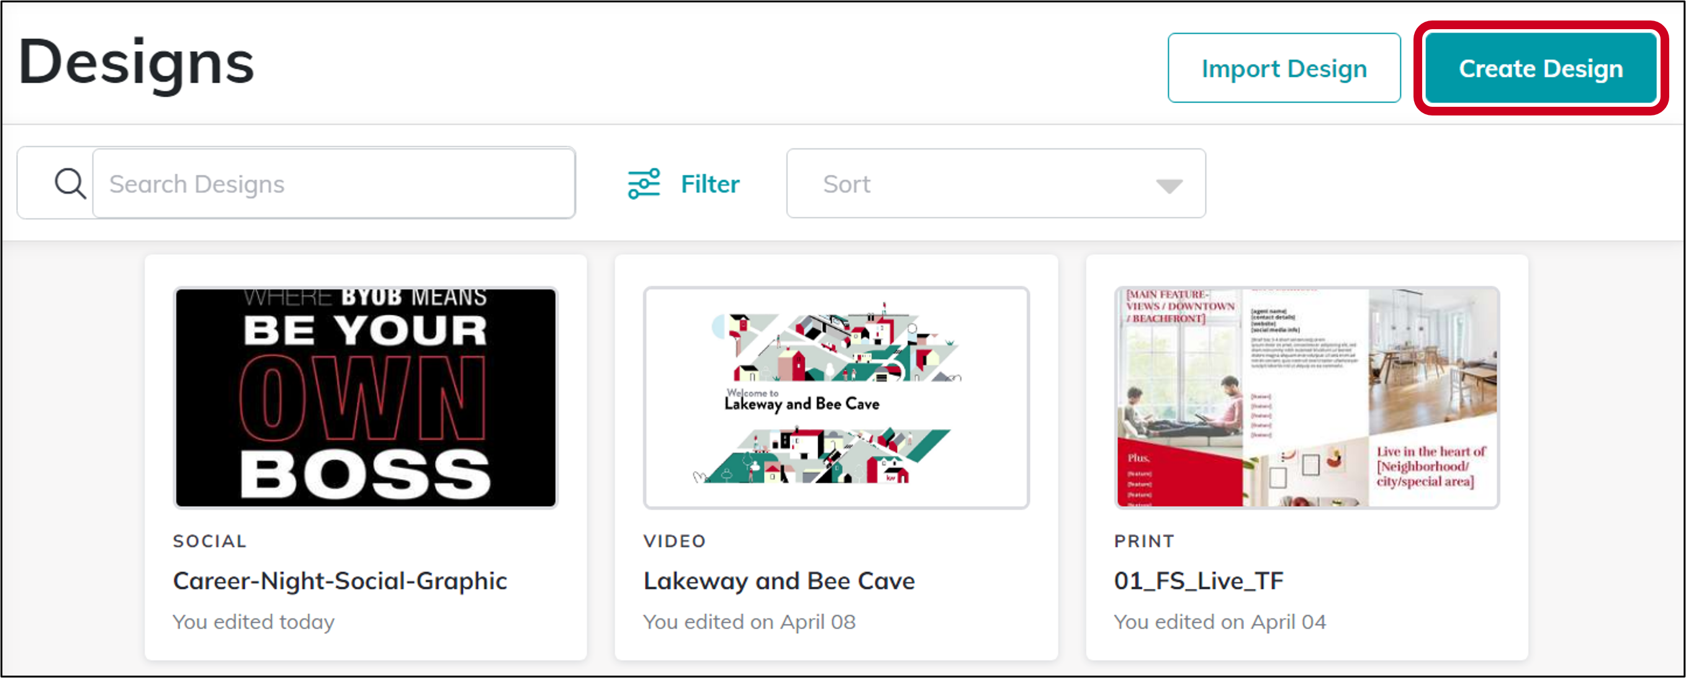
Task: Click the 'You edited today' text
Action: [x=253, y=621]
